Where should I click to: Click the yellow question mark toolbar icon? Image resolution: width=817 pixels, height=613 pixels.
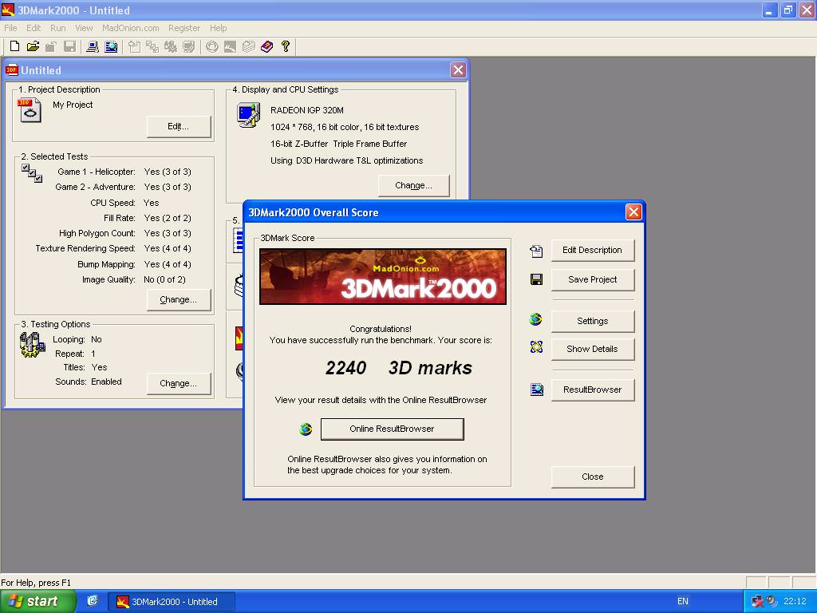(x=285, y=46)
